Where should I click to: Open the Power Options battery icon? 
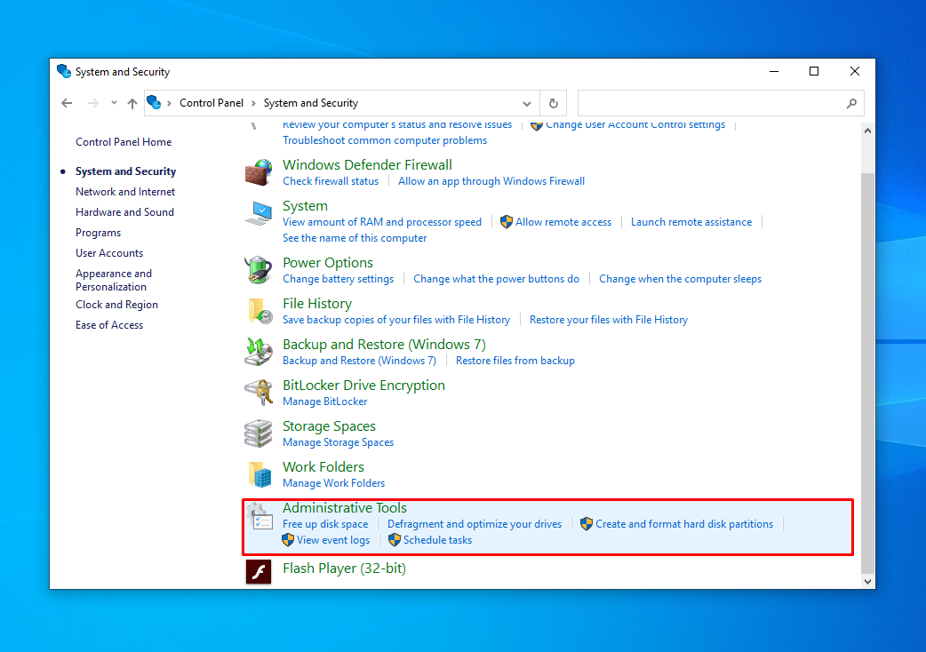tap(259, 270)
